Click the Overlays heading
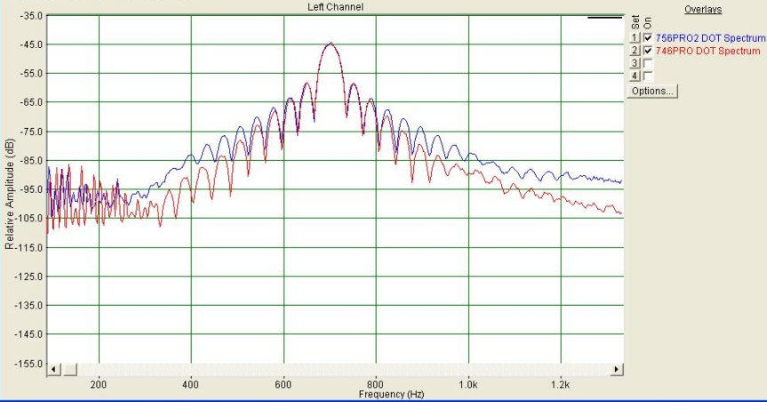 (703, 9)
